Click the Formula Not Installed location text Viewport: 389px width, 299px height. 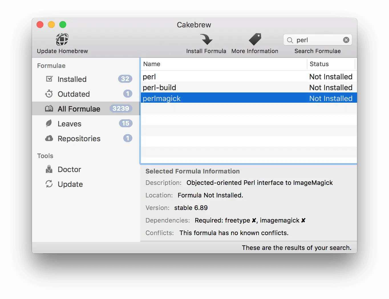pos(210,195)
